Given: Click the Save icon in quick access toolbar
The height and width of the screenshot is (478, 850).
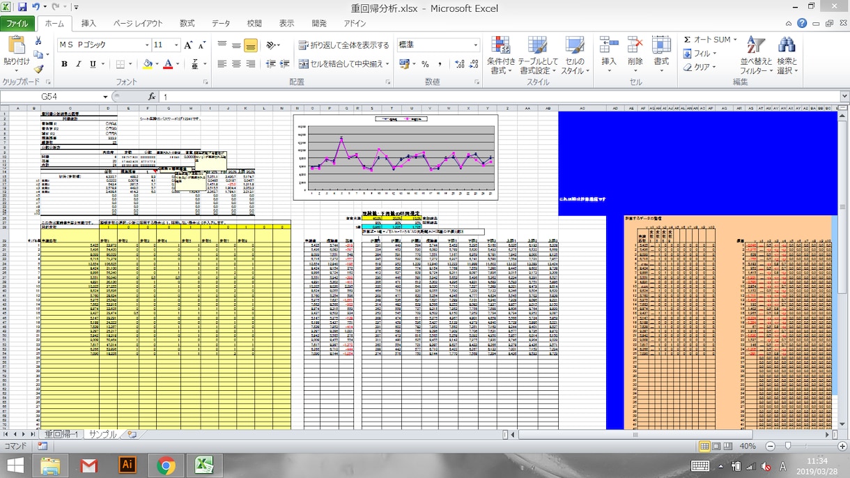Looking at the screenshot, I should (22, 7).
